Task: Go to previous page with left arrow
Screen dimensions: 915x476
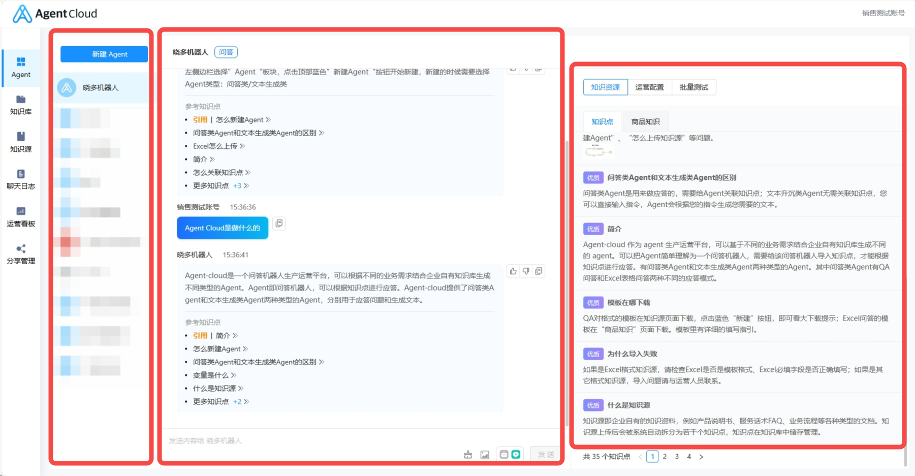Action: point(640,457)
